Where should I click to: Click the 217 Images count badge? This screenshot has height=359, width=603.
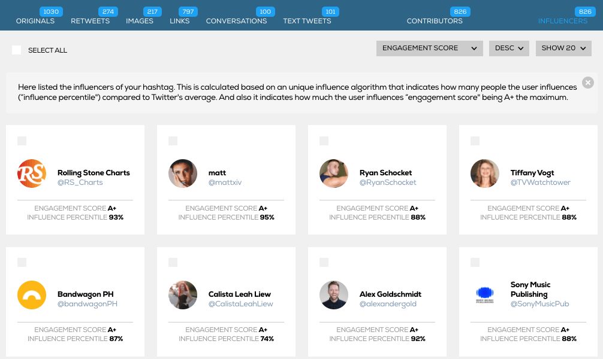click(x=152, y=11)
